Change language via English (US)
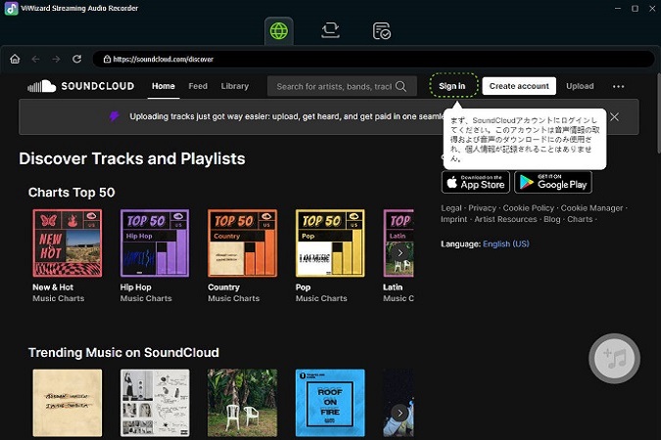This screenshot has width=661, height=440. click(506, 243)
